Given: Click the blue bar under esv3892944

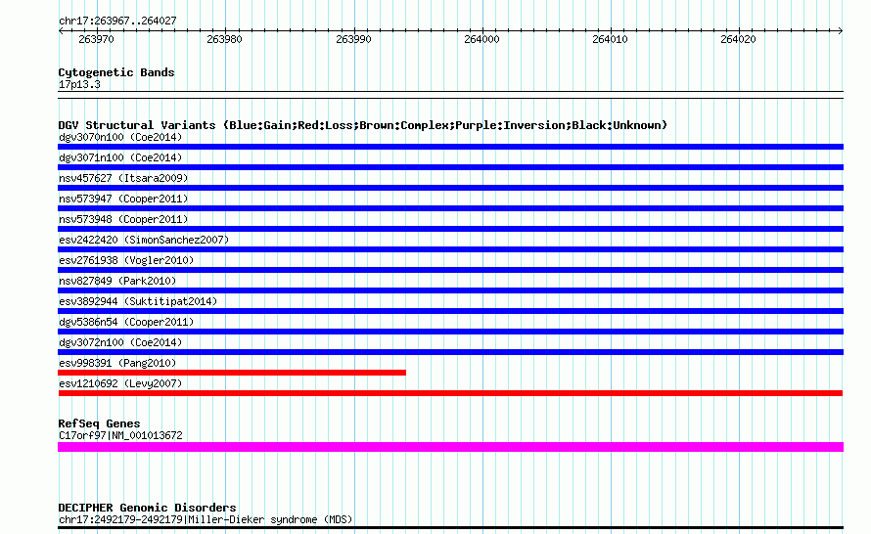Looking at the screenshot, I should click(x=450, y=311).
